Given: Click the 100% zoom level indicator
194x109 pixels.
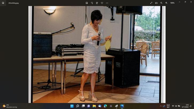Looking at the screenshot, I should (x=172, y=3).
